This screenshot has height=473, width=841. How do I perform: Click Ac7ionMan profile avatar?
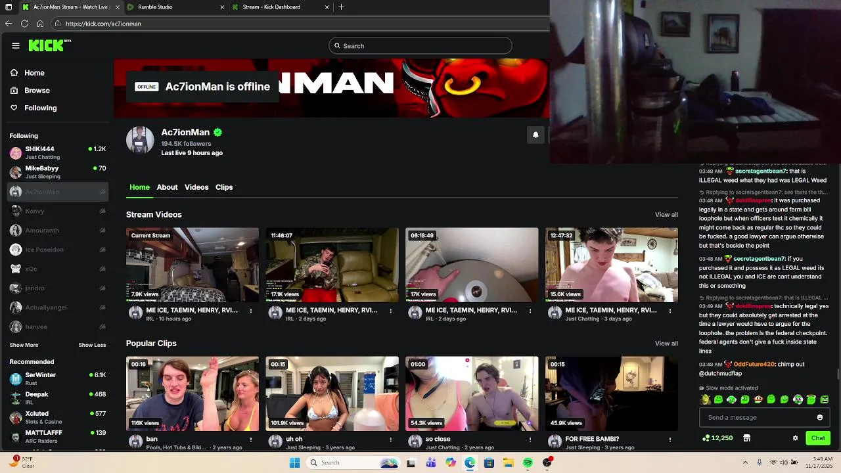tap(140, 139)
